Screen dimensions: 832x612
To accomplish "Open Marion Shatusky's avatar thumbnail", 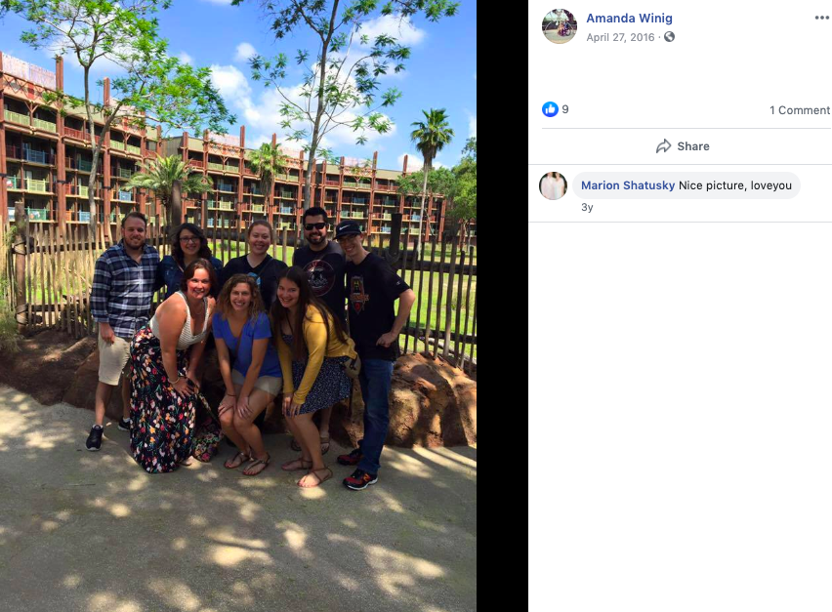I will [x=553, y=185].
